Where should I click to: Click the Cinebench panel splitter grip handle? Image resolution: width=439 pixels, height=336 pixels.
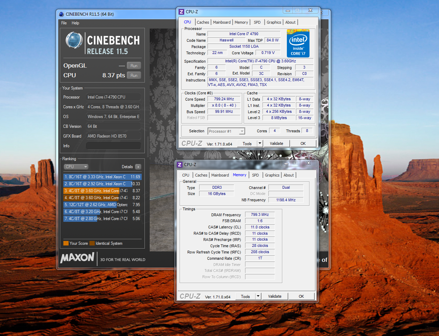148,146
